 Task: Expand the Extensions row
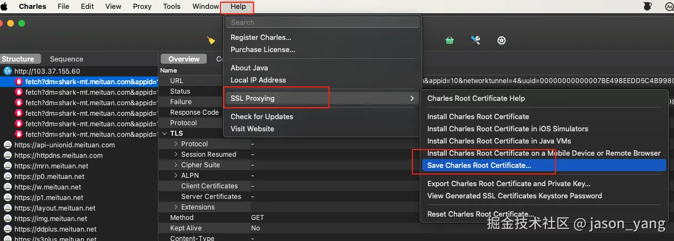[176, 207]
